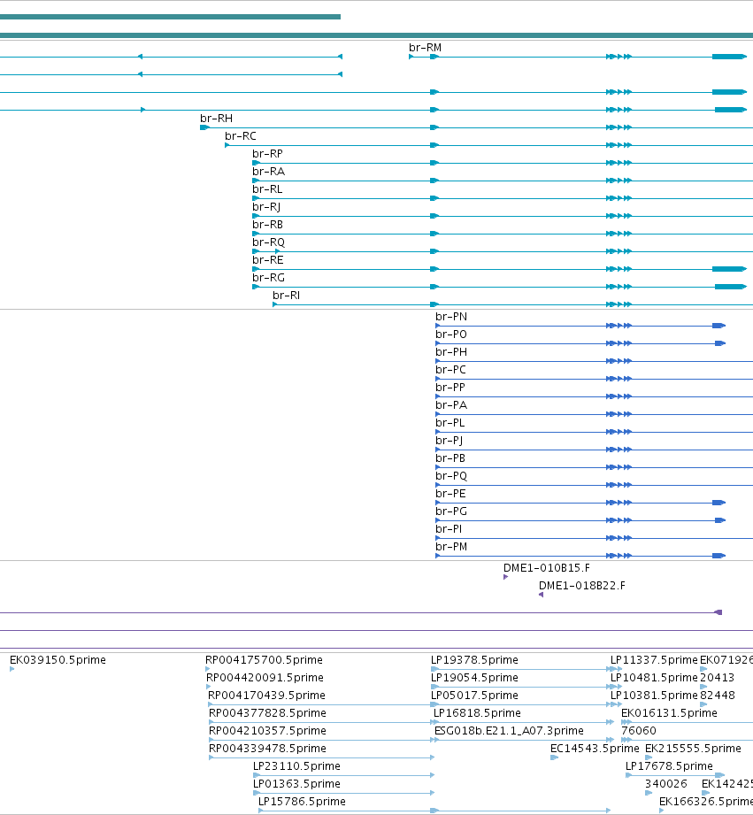Click LP17678.5prime EST label
This screenshot has height=815, width=753.
click(x=669, y=765)
